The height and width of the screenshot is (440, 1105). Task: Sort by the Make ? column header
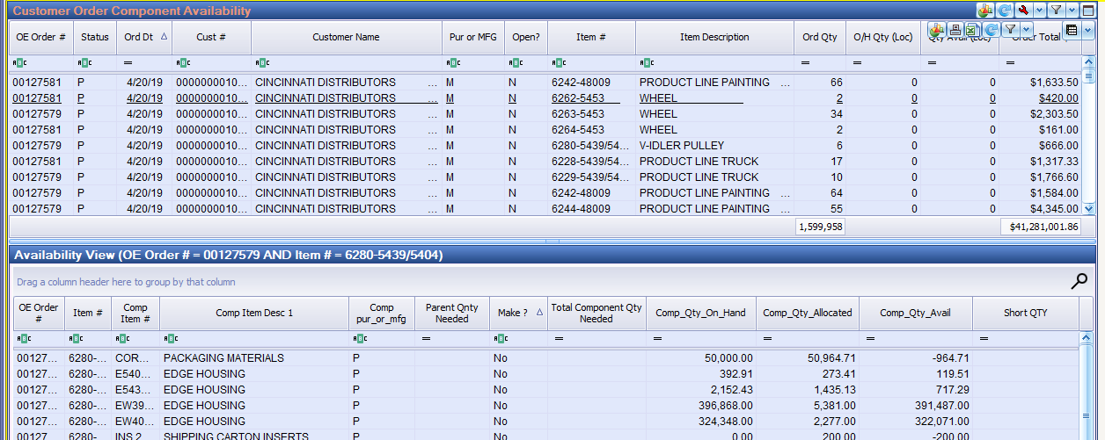518,314
